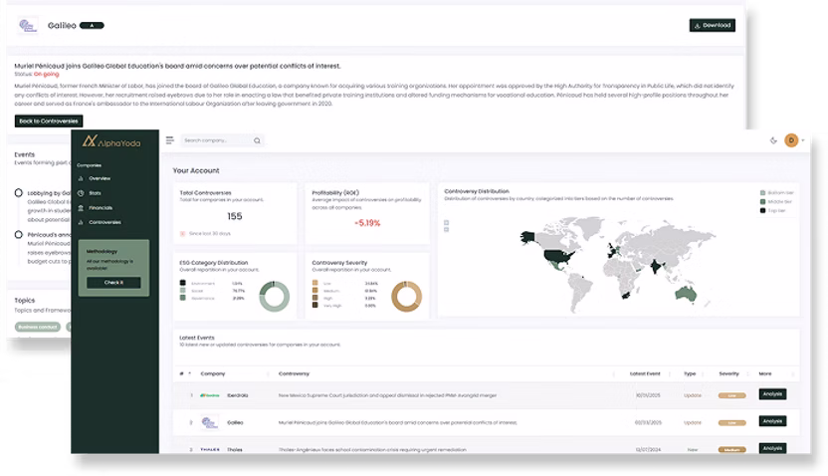The width and height of the screenshot is (828, 476).
Task: Click the Business conduct topic tag
Action: coord(38,327)
